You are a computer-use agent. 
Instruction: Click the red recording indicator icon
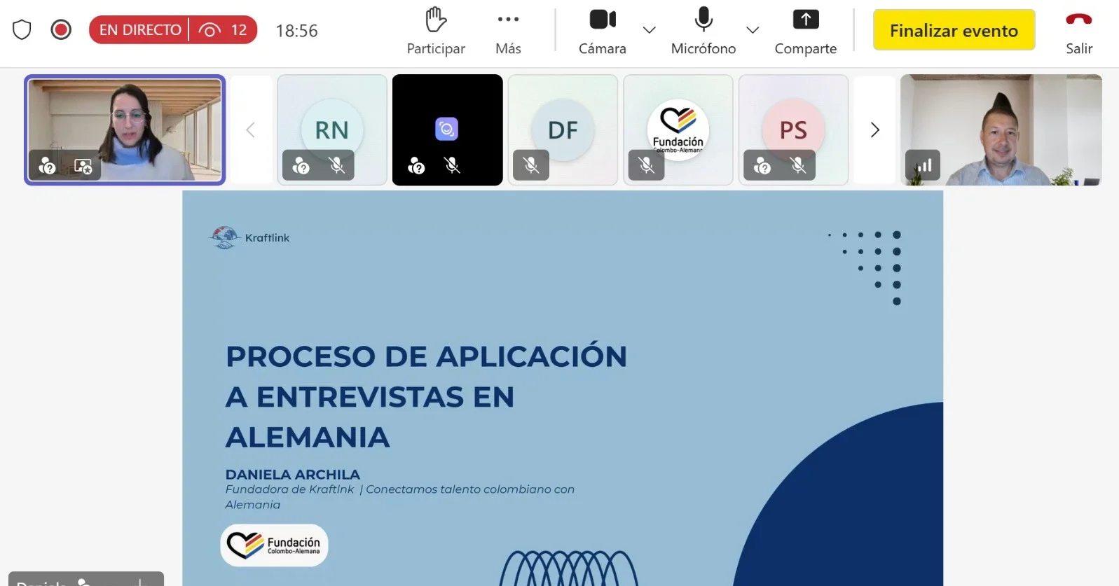point(61,30)
